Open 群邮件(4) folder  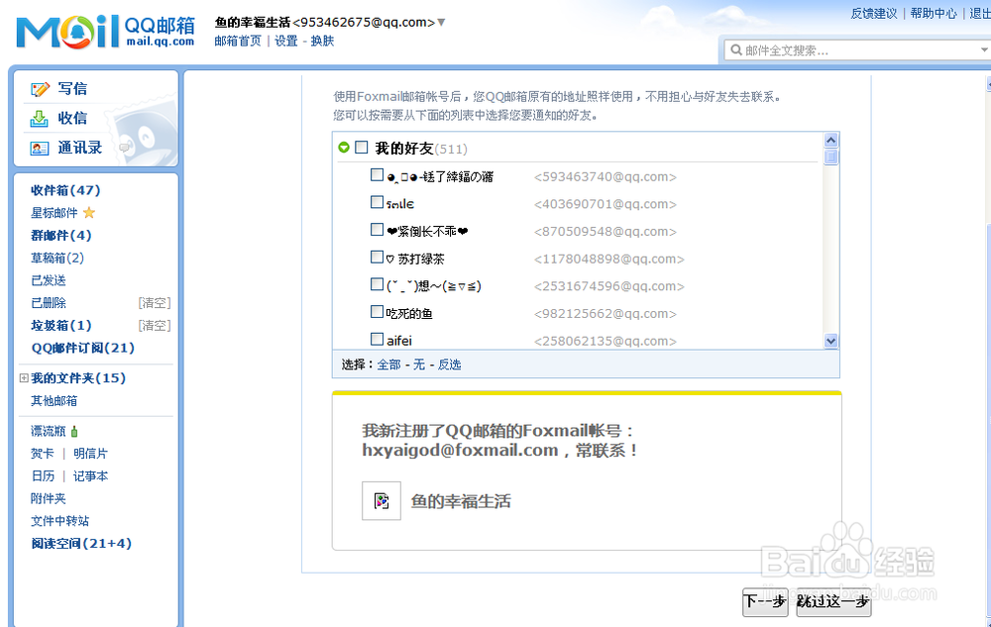tap(61, 235)
